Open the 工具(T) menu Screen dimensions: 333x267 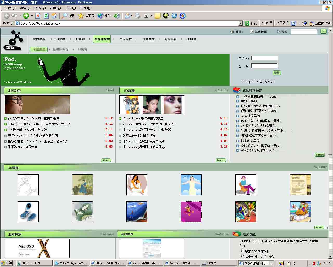70,8
